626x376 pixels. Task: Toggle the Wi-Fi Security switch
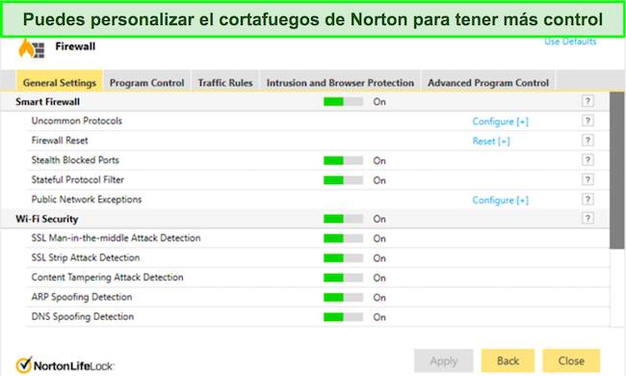tap(343, 219)
